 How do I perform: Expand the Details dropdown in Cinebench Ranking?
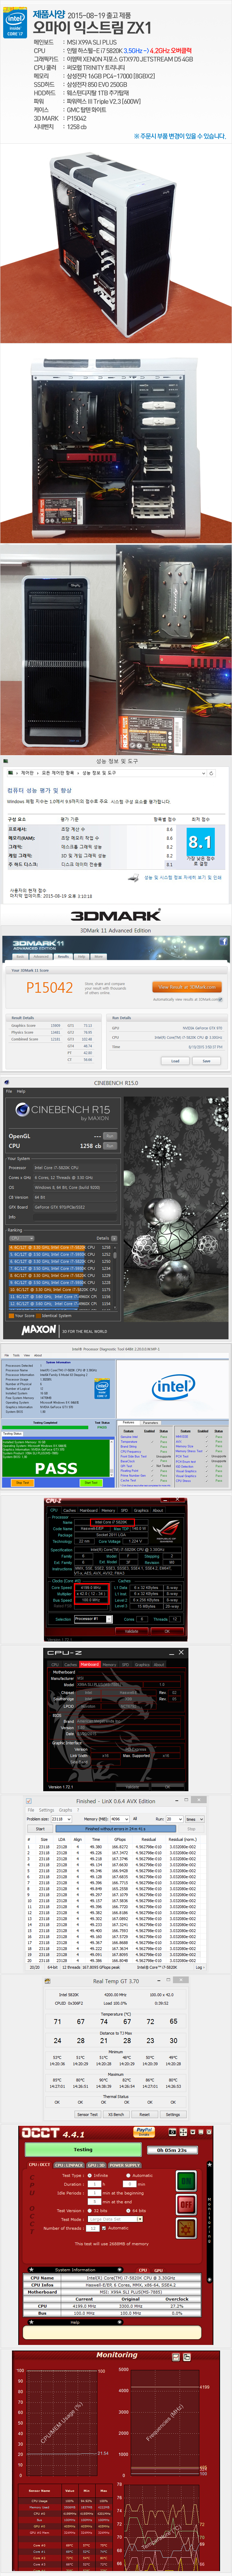point(114,1238)
